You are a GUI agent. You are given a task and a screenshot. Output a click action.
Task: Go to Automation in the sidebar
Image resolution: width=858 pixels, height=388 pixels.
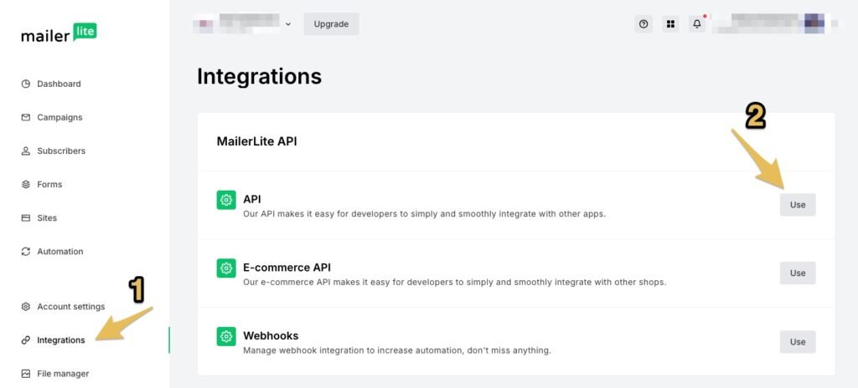[x=60, y=252]
